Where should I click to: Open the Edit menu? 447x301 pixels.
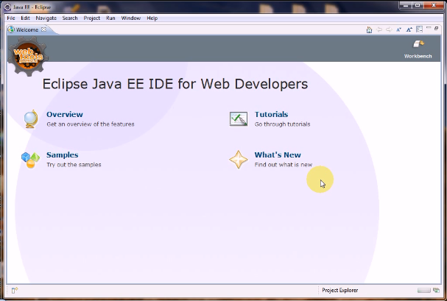tap(25, 18)
